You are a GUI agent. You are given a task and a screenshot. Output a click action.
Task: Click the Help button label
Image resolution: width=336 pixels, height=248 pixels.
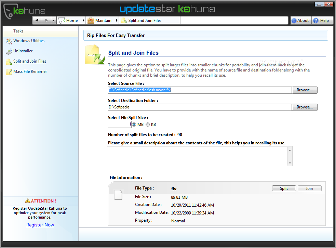coord(324,21)
